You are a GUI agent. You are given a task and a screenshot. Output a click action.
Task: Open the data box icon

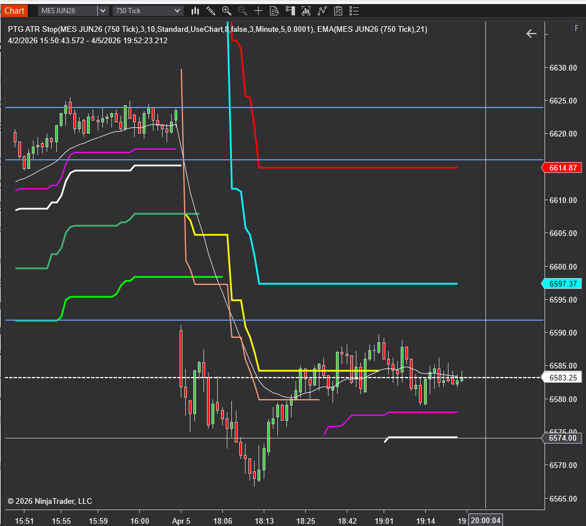coord(275,11)
